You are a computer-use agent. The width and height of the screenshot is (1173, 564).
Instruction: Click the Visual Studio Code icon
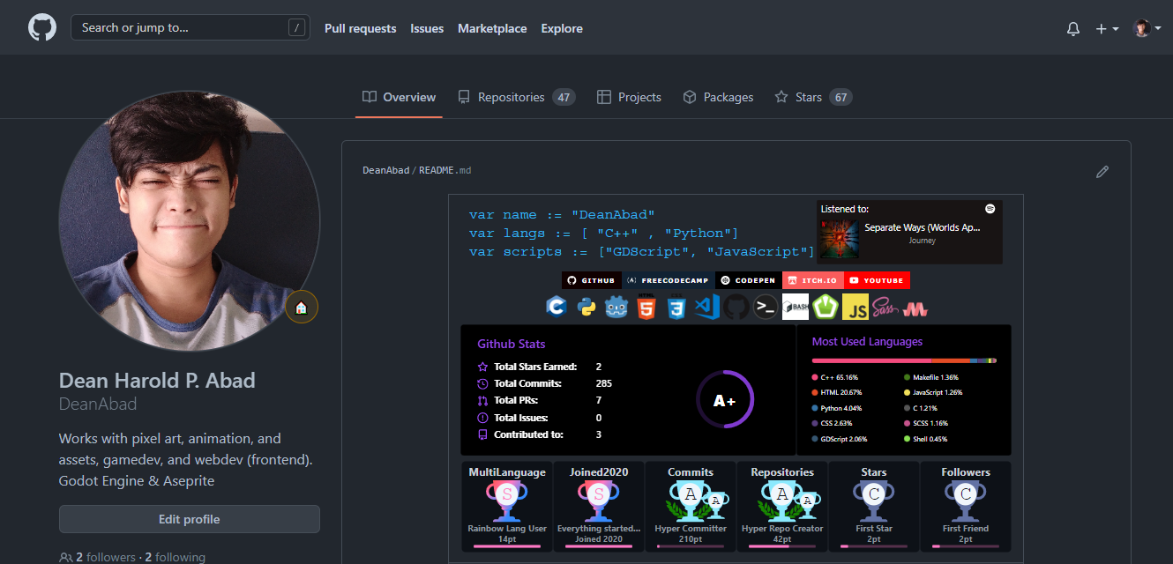click(x=707, y=307)
